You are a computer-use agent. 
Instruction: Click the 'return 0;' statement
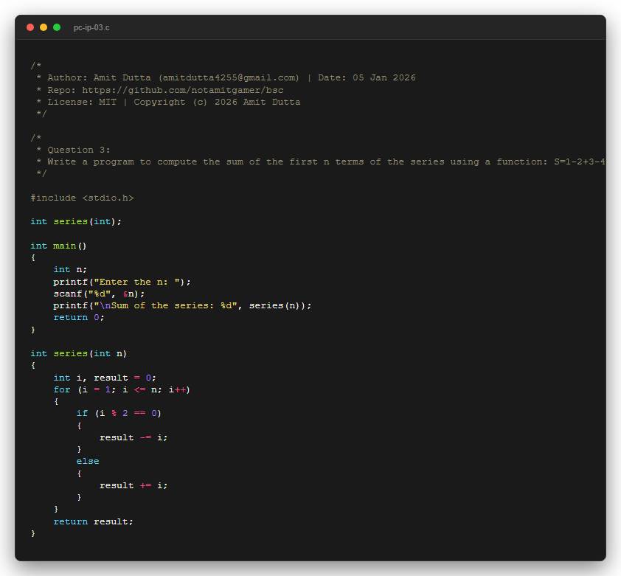pos(79,317)
